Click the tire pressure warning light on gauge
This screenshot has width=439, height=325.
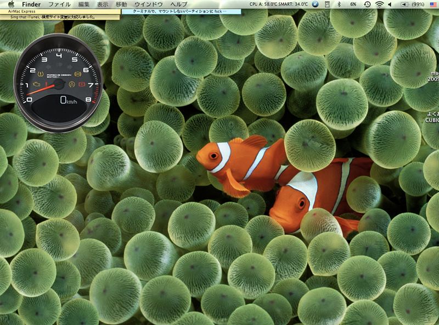(x=41, y=74)
